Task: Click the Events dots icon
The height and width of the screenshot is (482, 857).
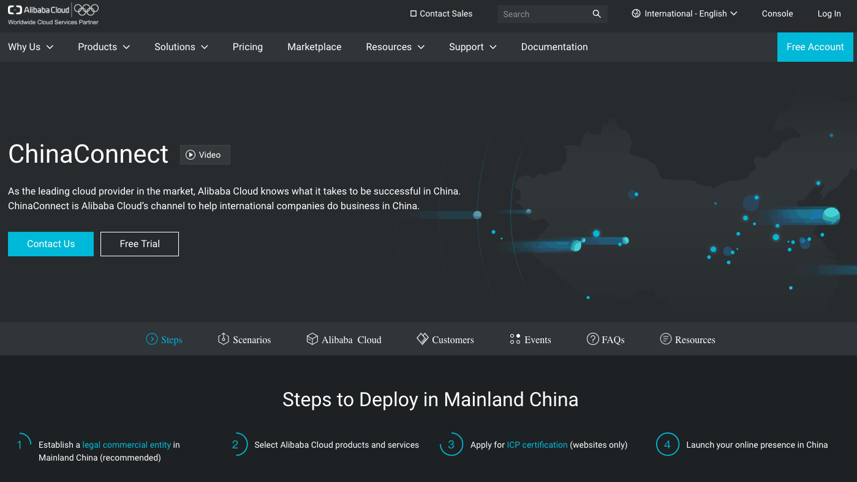Action: click(515, 339)
